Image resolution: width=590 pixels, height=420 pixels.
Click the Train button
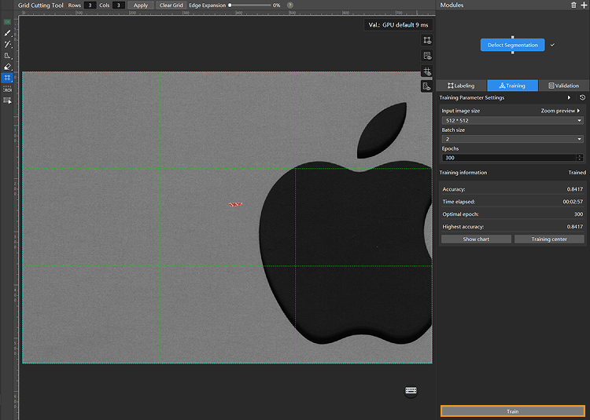tap(512, 411)
